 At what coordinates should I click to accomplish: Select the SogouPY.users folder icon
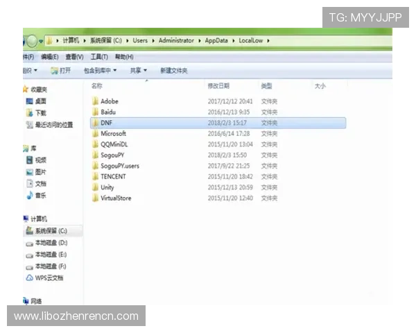tap(95, 166)
